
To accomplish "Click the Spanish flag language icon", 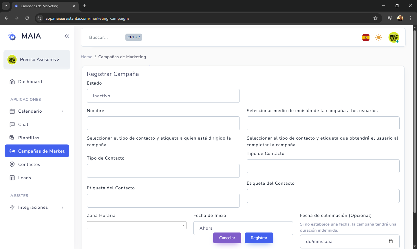I will pyautogui.click(x=366, y=37).
